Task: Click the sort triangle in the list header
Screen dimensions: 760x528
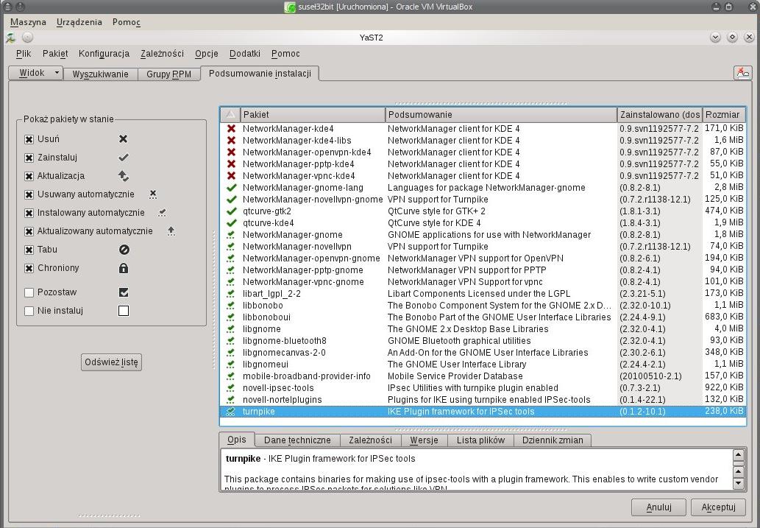Action: coord(229,114)
